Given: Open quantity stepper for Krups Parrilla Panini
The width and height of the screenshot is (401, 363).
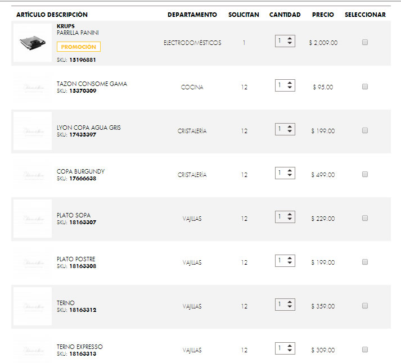Looking at the screenshot, I should coord(285,41).
